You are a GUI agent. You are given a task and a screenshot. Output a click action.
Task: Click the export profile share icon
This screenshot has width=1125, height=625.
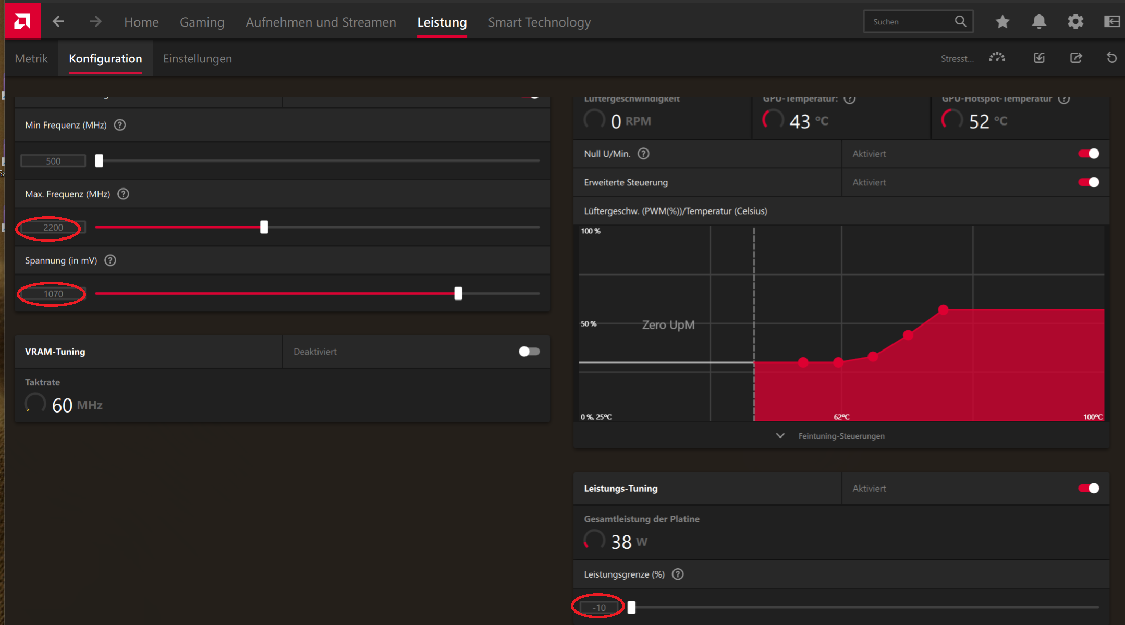(1075, 58)
